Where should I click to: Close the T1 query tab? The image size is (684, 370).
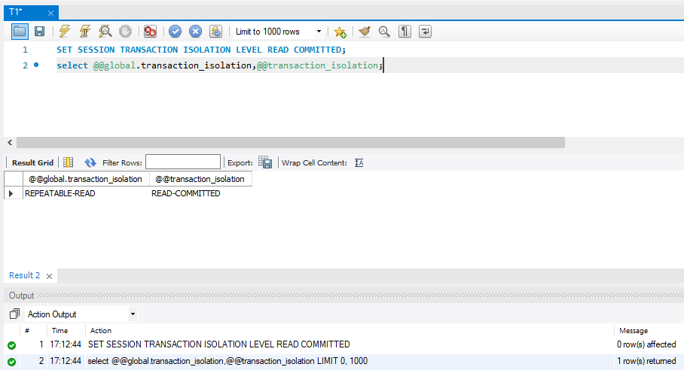click(x=50, y=13)
